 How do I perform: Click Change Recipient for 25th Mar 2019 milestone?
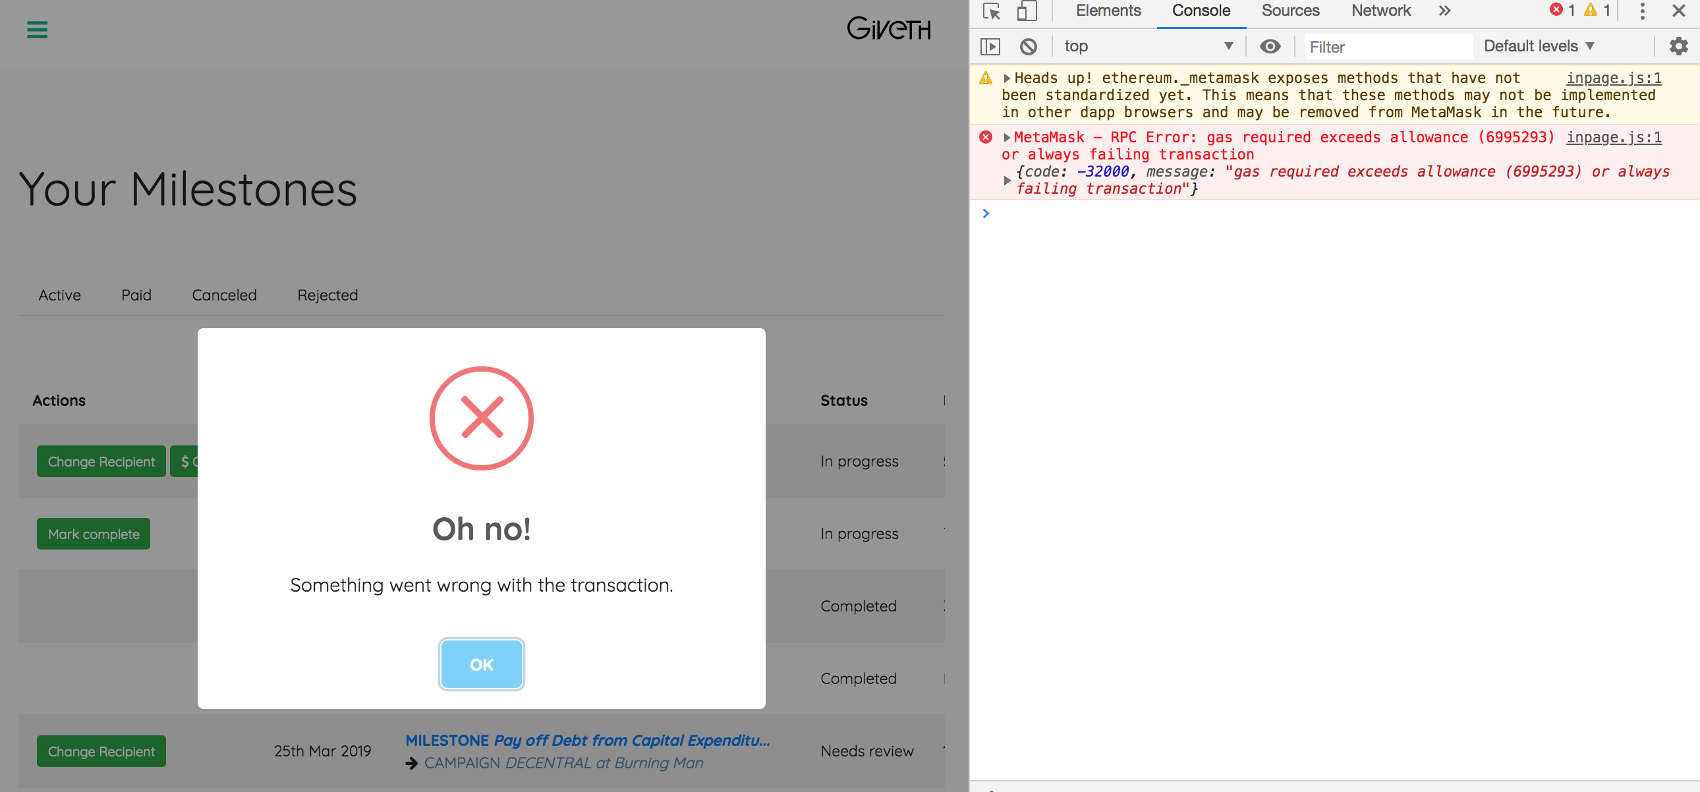coord(101,751)
